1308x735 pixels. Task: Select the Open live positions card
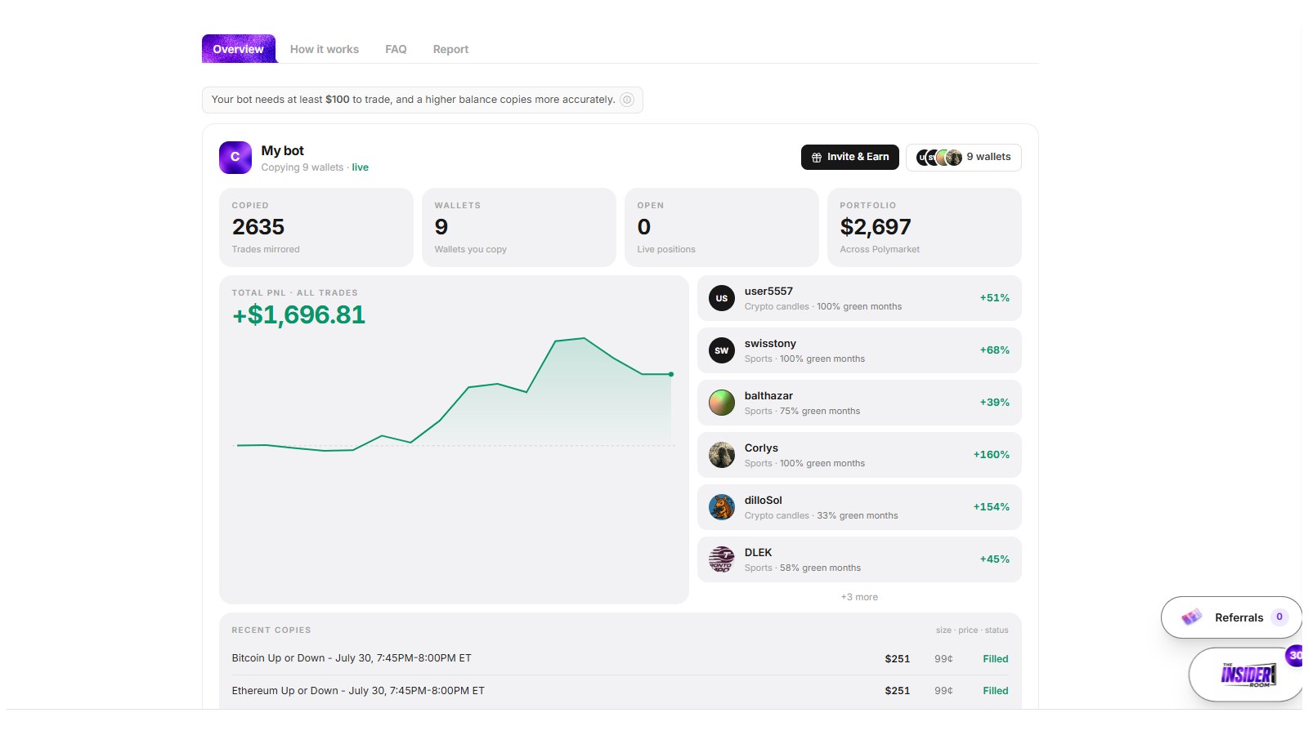click(x=722, y=227)
